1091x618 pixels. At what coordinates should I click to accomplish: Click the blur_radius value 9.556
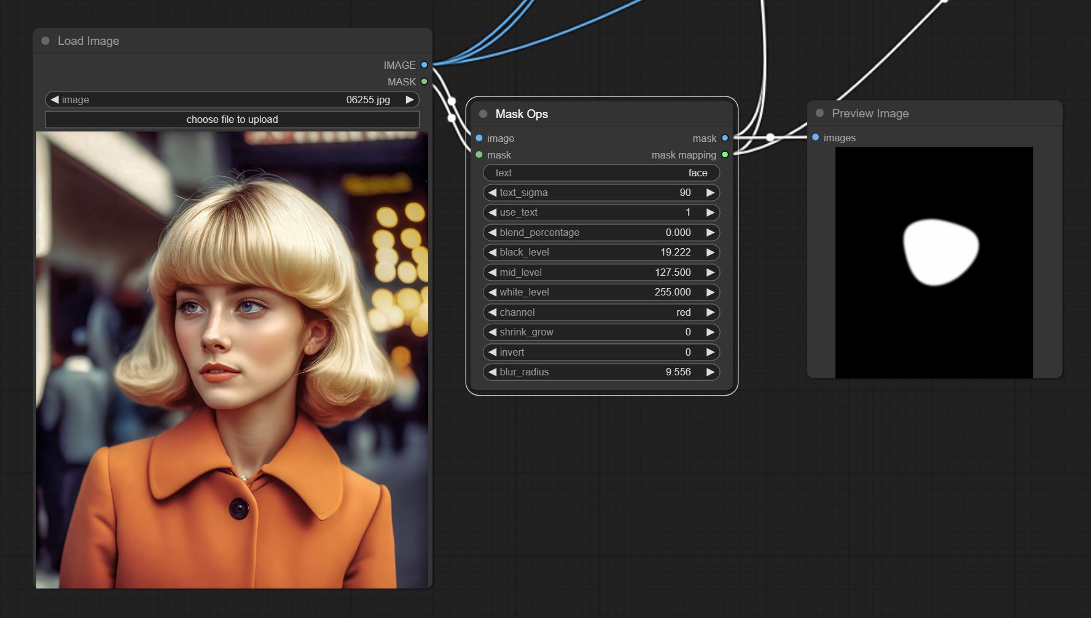click(678, 372)
